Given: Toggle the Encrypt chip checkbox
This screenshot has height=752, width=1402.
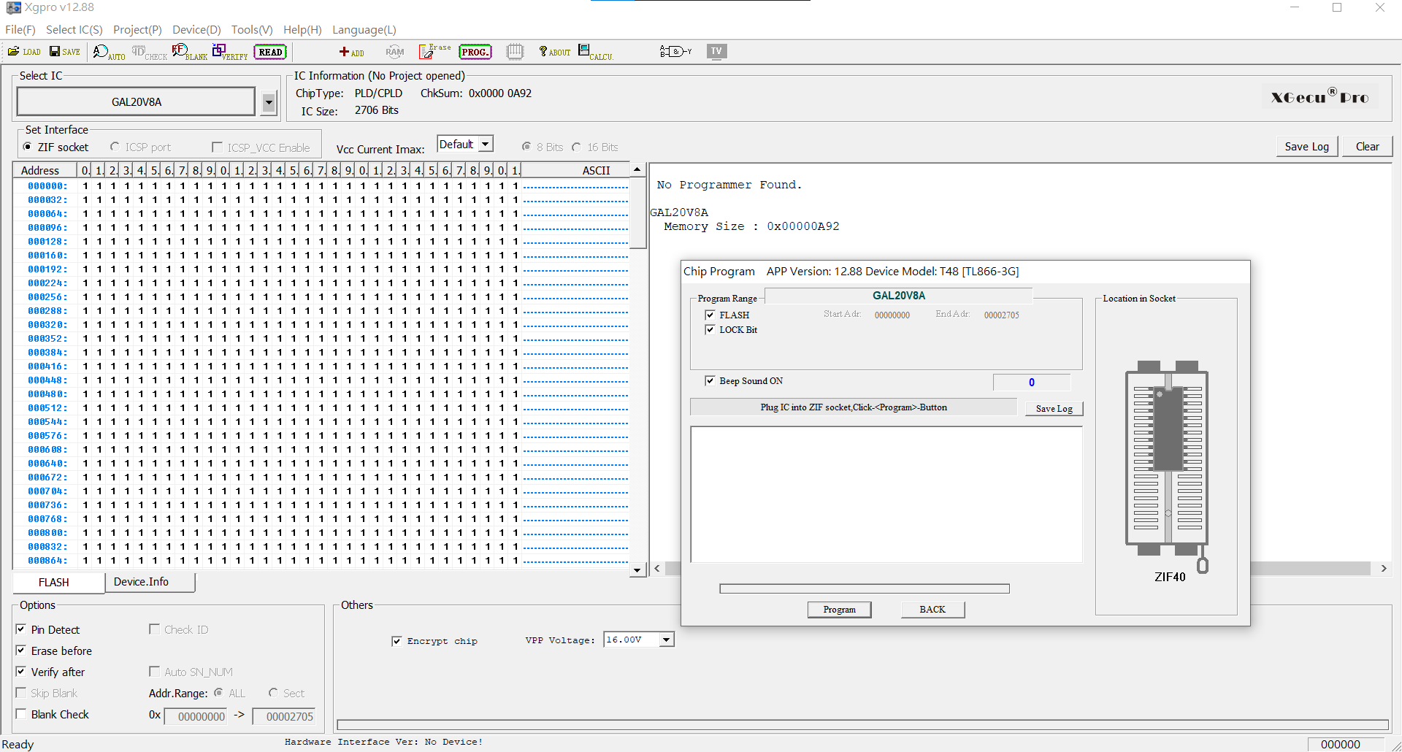Looking at the screenshot, I should coord(397,641).
